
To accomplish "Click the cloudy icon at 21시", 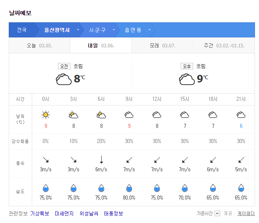I will (241, 115).
